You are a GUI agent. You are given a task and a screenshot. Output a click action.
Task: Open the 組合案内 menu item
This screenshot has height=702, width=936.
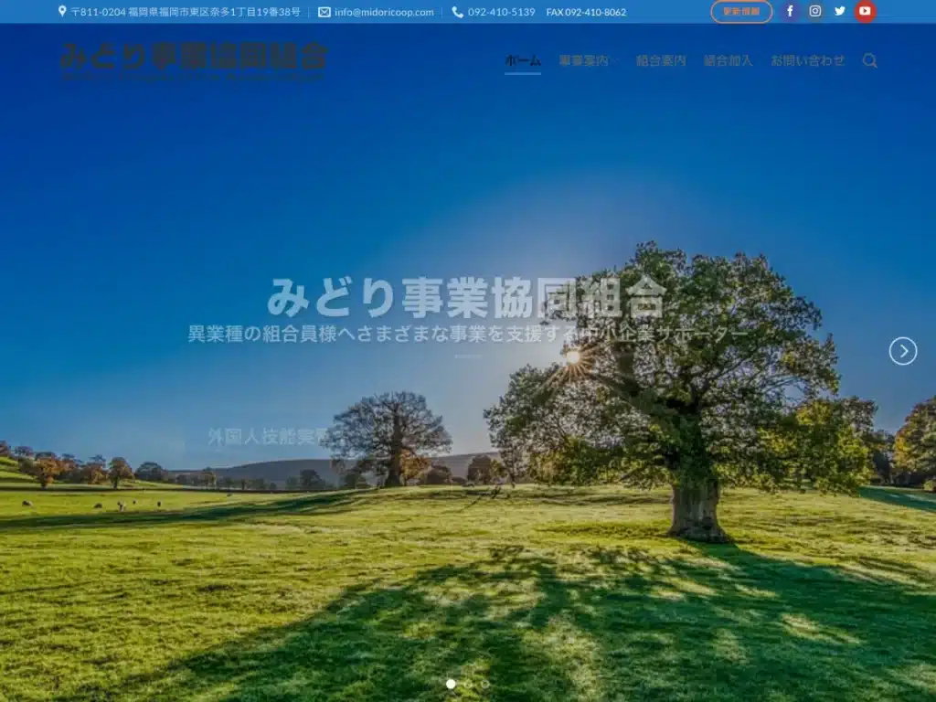click(661, 60)
